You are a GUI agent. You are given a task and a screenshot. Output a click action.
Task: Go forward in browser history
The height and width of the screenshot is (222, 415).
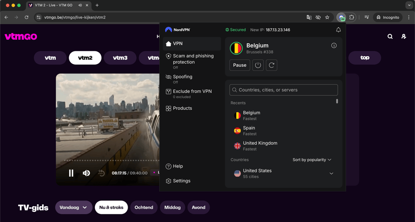(16, 17)
